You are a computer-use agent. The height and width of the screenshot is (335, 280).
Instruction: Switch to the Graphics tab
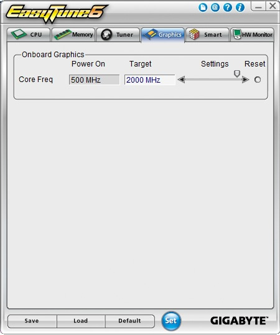pyautogui.click(x=162, y=35)
